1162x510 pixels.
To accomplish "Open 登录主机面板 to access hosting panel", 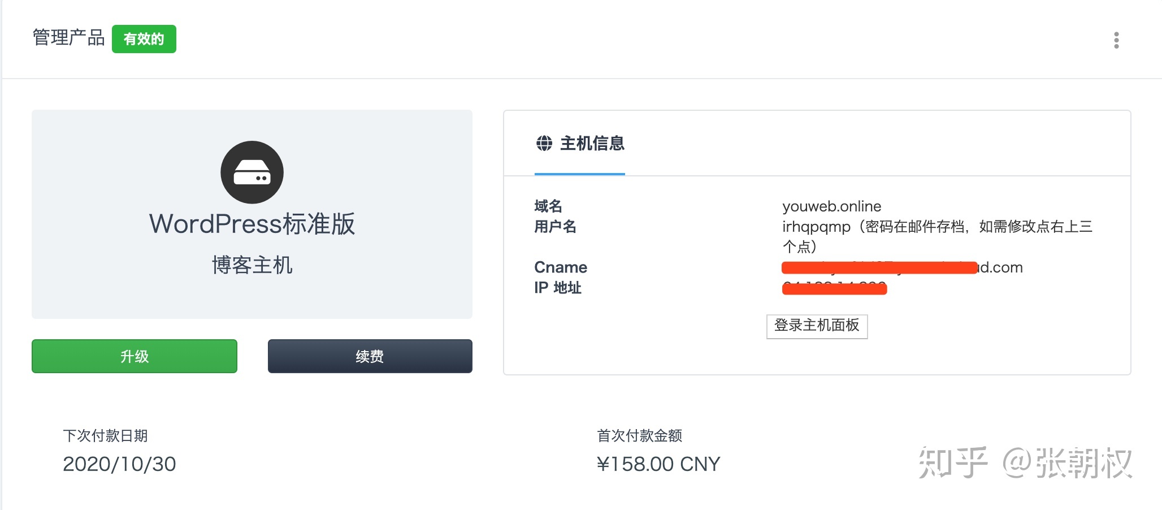I will (x=817, y=326).
